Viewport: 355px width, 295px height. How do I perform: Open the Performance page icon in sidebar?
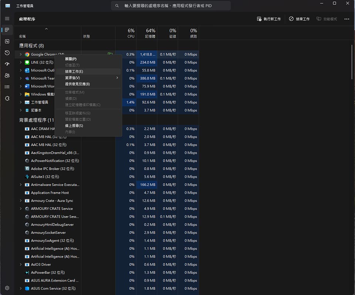(7, 41)
